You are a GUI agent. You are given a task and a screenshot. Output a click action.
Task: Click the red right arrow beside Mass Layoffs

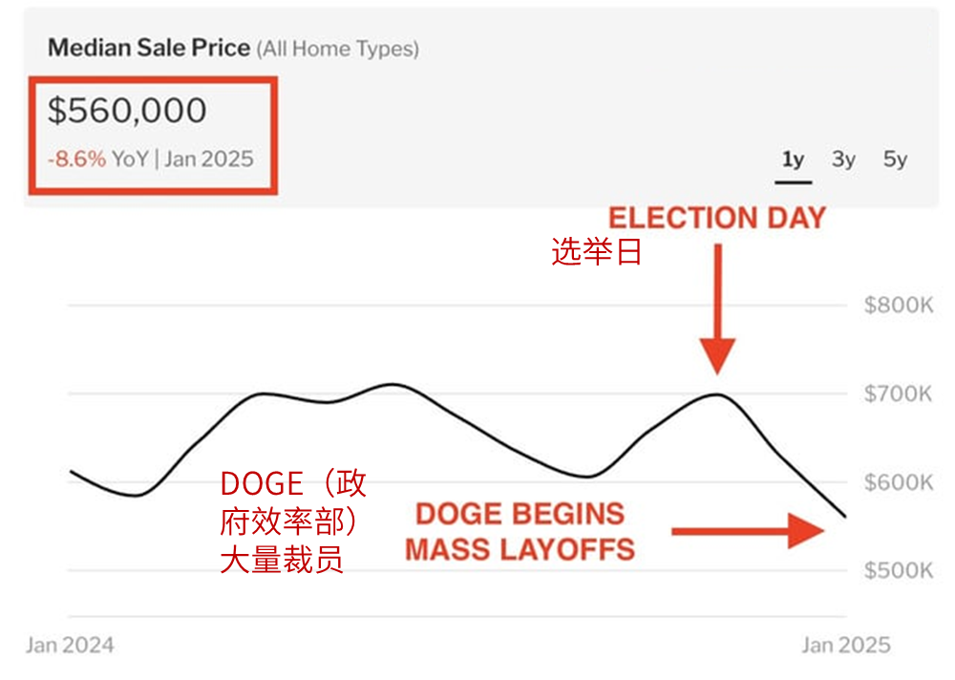pyautogui.click(x=748, y=531)
